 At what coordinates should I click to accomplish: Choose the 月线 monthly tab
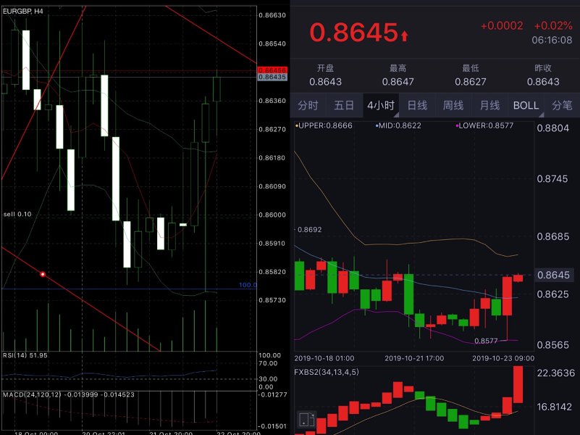pos(489,105)
